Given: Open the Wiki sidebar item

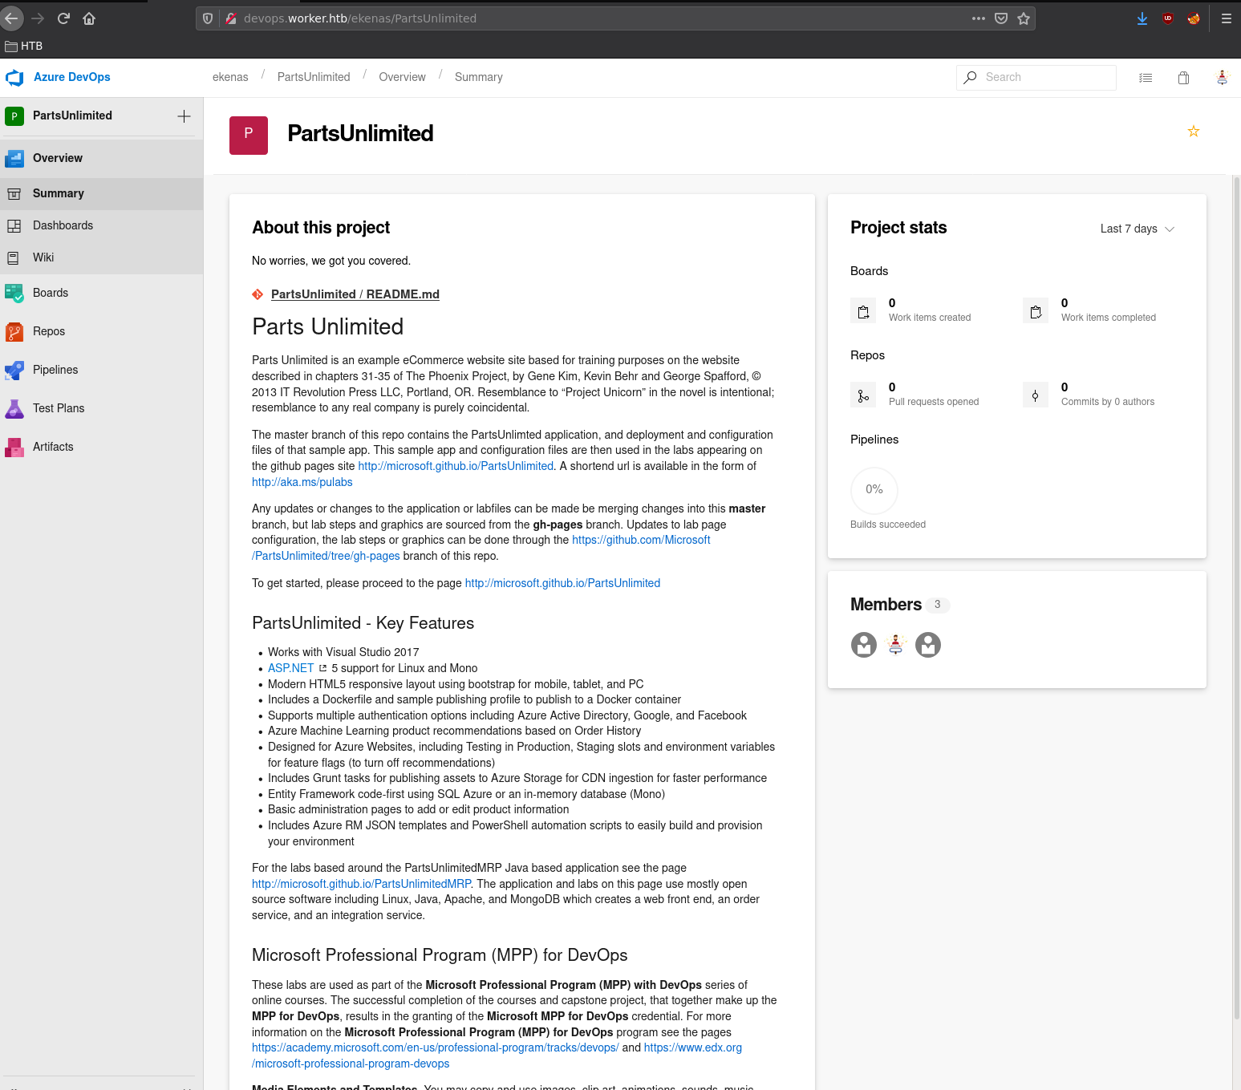Looking at the screenshot, I should (x=101, y=257).
